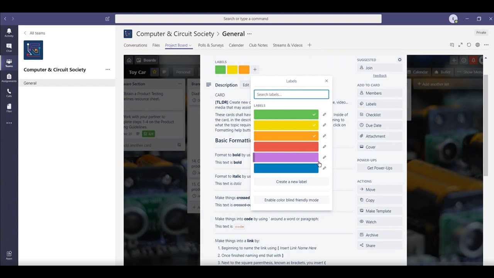This screenshot has height=278, width=494.
Task: Open the Checklist option
Action: pyautogui.click(x=380, y=115)
